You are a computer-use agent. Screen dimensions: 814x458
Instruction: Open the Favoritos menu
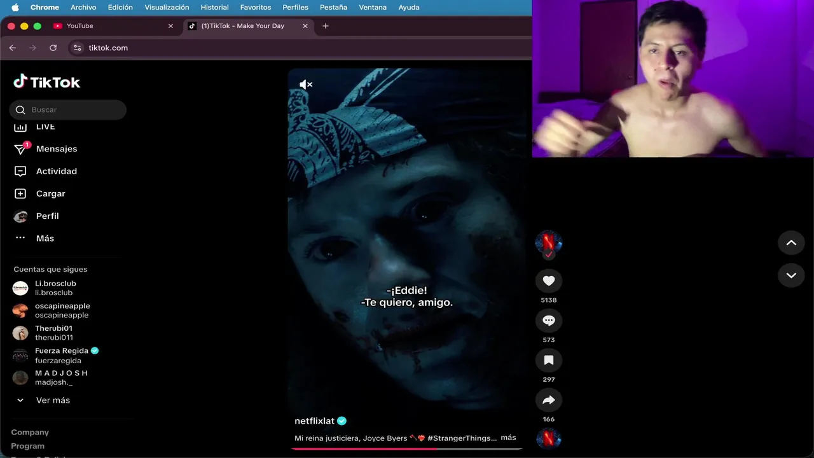tap(256, 8)
